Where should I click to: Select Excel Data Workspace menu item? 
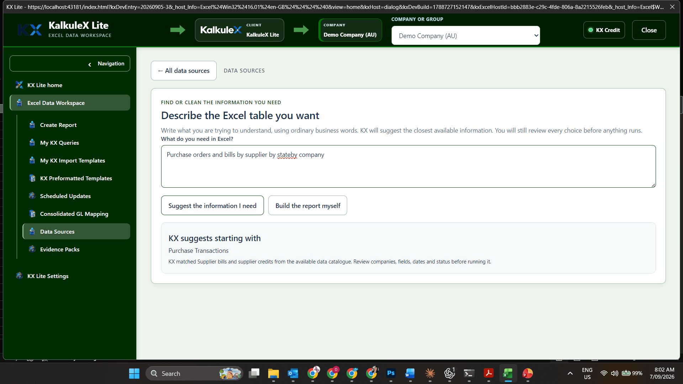click(x=70, y=103)
